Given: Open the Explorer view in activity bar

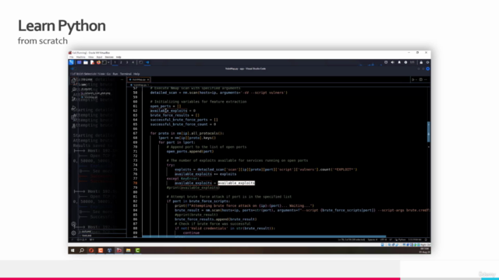Looking at the screenshot, I should 73,80.
